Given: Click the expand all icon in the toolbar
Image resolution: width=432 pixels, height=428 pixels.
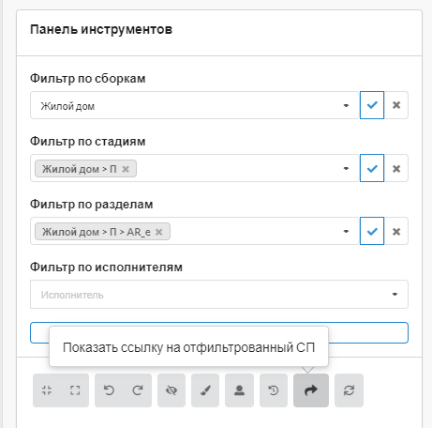Looking at the screenshot, I should pyautogui.click(x=75, y=390).
